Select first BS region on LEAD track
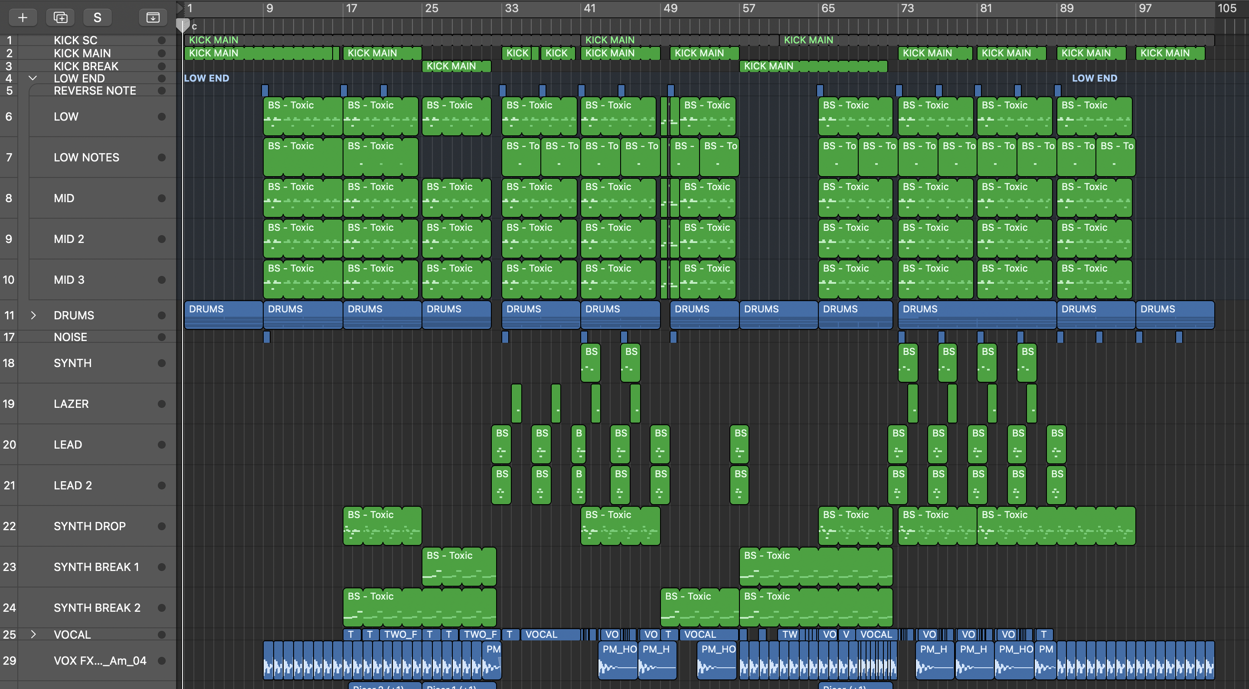 pos(501,444)
